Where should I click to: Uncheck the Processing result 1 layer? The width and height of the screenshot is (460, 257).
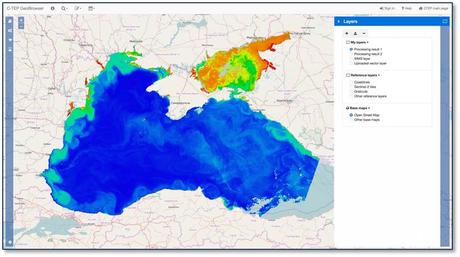coord(351,49)
